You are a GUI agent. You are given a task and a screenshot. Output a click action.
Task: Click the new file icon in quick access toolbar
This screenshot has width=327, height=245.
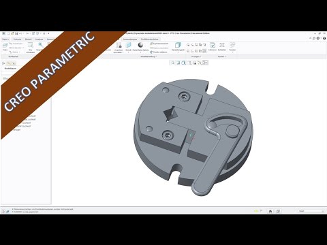tap(8, 33)
